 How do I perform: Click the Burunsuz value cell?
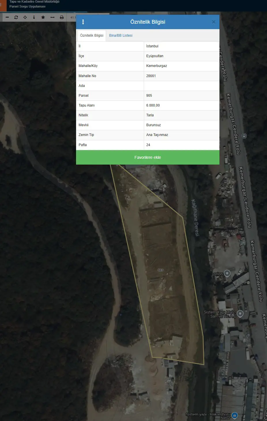coord(181,125)
